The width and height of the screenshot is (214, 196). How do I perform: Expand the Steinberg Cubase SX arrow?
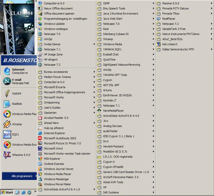[x=153, y=34]
